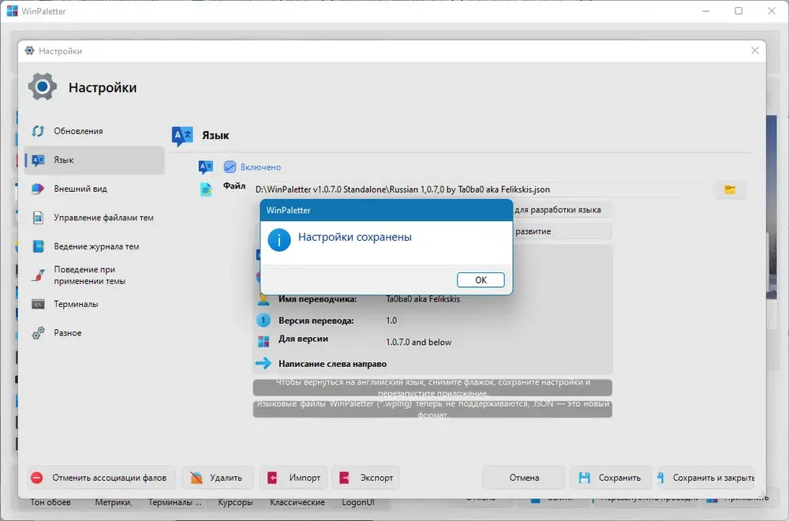Viewport: 789px width, 521px height.
Task: Open Управление файлами тем section
Action: pos(95,217)
